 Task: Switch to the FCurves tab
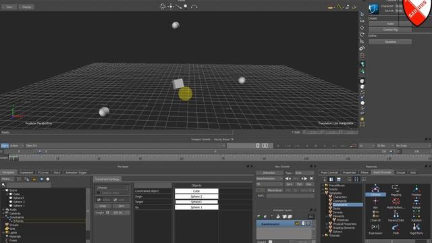[x=43, y=173]
